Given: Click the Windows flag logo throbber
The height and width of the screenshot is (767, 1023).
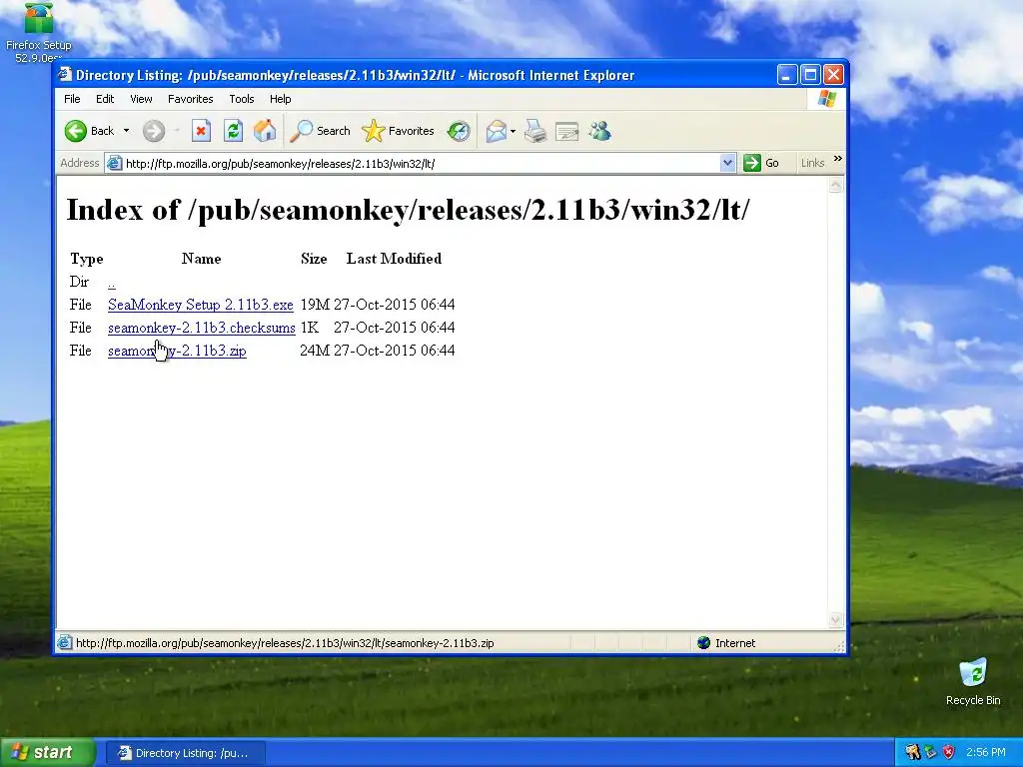Looking at the screenshot, I should click(x=826, y=99).
